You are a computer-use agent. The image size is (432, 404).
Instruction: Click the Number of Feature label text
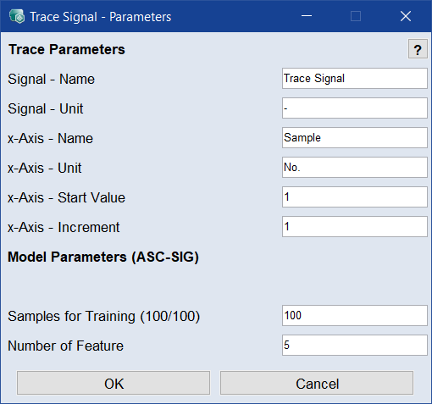66,346
